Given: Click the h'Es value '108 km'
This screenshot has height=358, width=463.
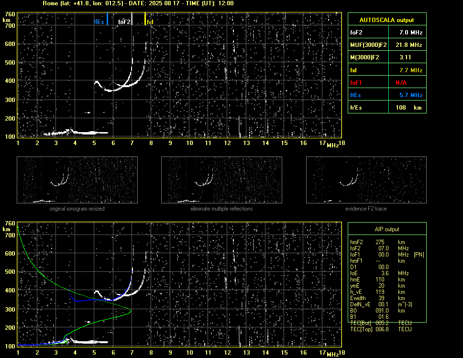Looking at the screenshot, I should [408, 107].
